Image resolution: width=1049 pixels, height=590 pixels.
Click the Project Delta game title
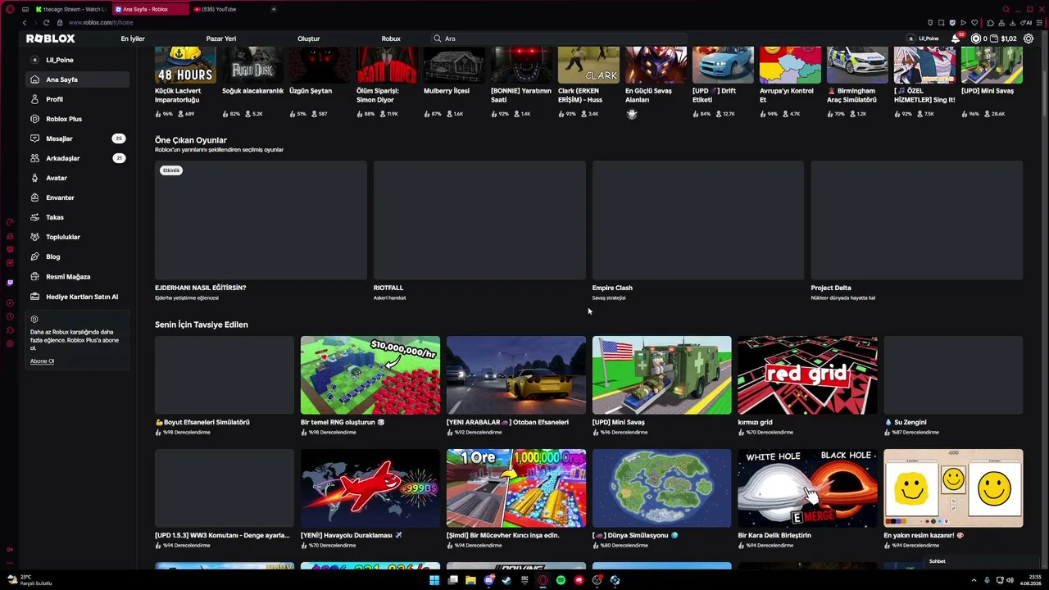point(831,288)
